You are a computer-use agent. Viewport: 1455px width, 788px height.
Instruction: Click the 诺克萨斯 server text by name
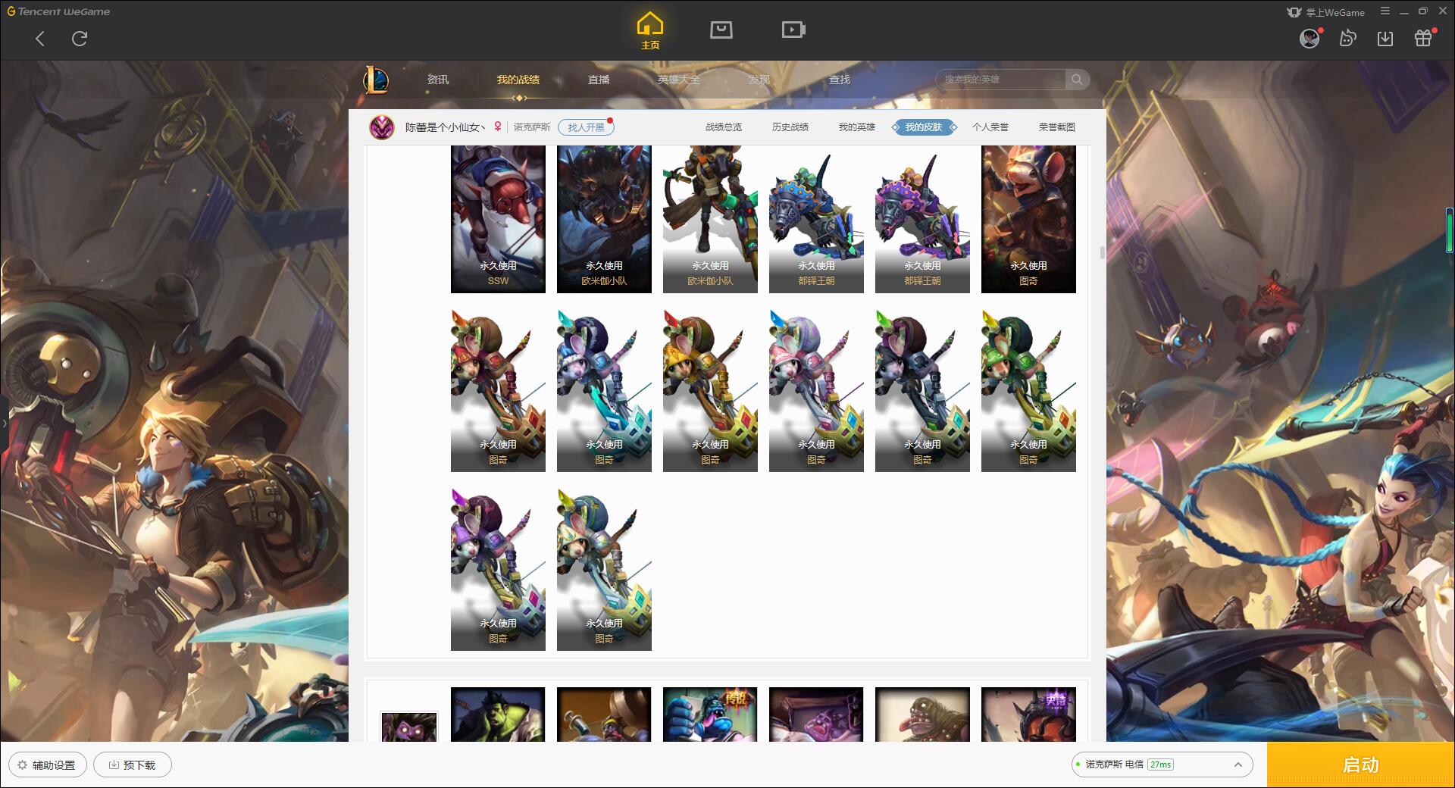coord(532,127)
